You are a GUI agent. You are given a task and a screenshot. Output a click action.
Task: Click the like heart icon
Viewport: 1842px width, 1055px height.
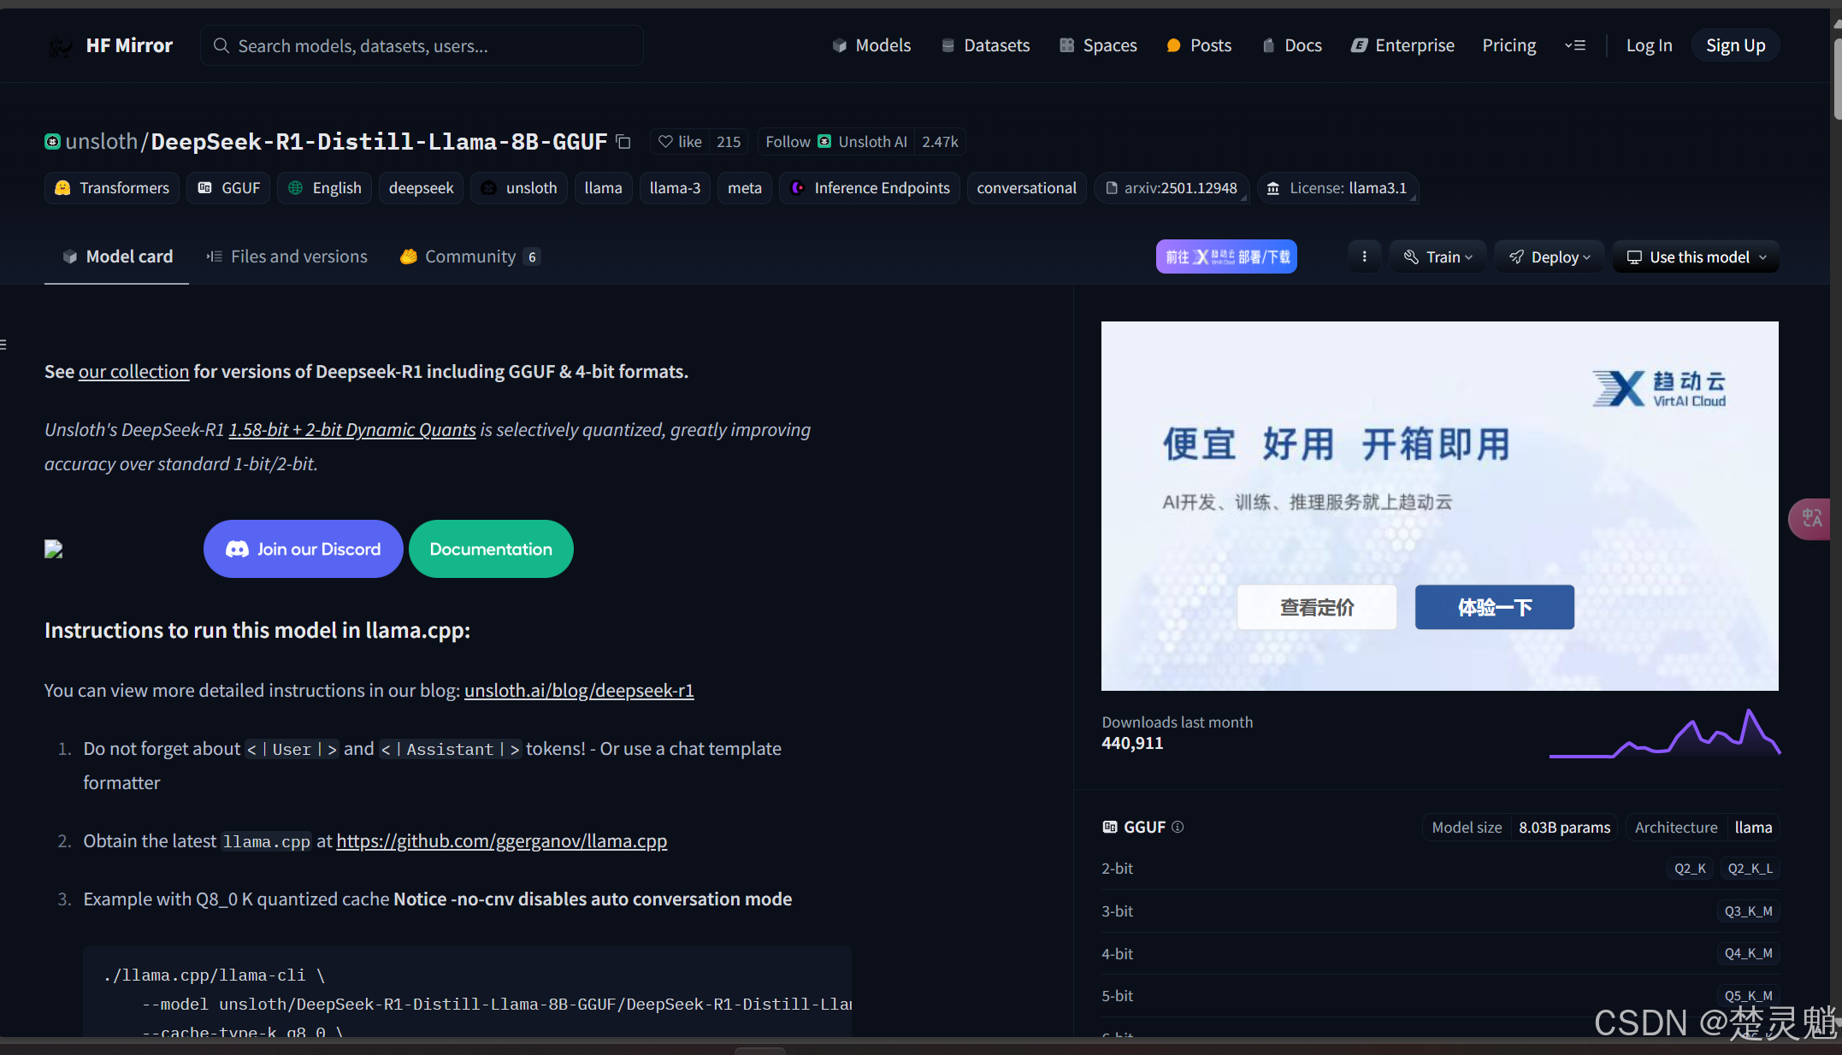pos(665,142)
